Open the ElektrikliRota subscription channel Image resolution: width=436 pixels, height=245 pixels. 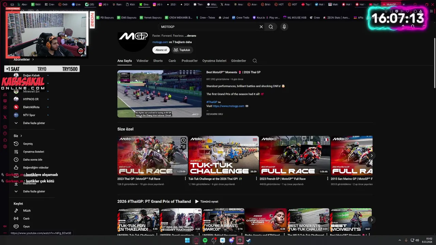pos(31,107)
